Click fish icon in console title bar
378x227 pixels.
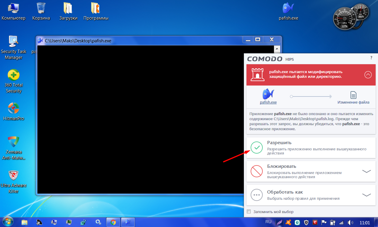(x=40, y=41)
